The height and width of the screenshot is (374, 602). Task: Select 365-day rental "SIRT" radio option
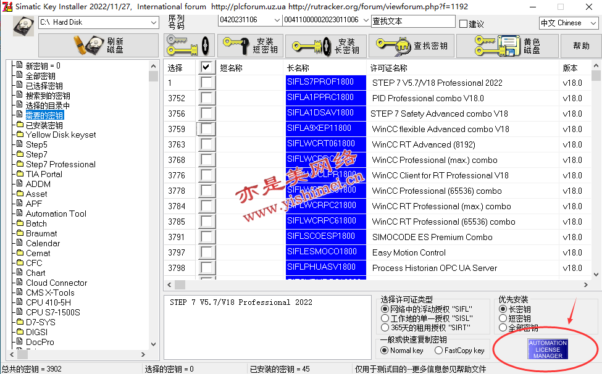(x=385, y=328)
